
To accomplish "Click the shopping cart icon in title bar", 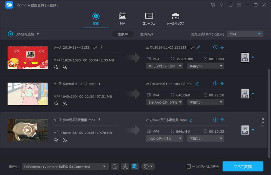I will pyautogui.click(x=213, y=5).
